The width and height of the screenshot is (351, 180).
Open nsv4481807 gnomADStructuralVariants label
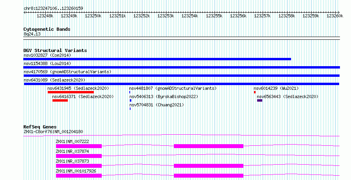click(x=173, y=88)
